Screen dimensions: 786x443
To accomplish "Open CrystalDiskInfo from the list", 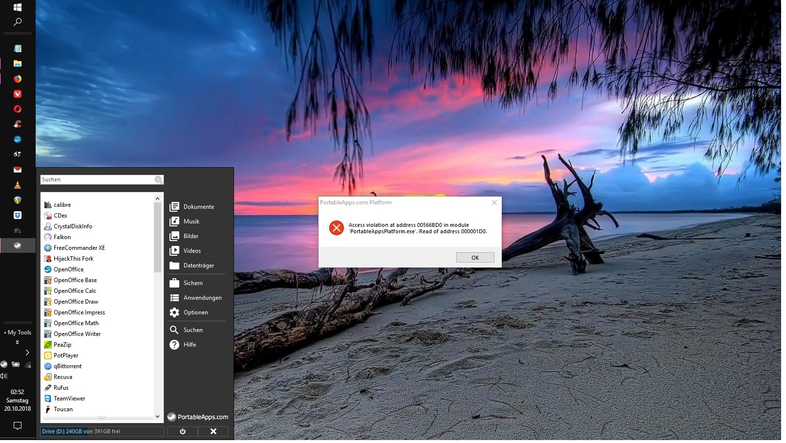I will (x=72, y=226).
